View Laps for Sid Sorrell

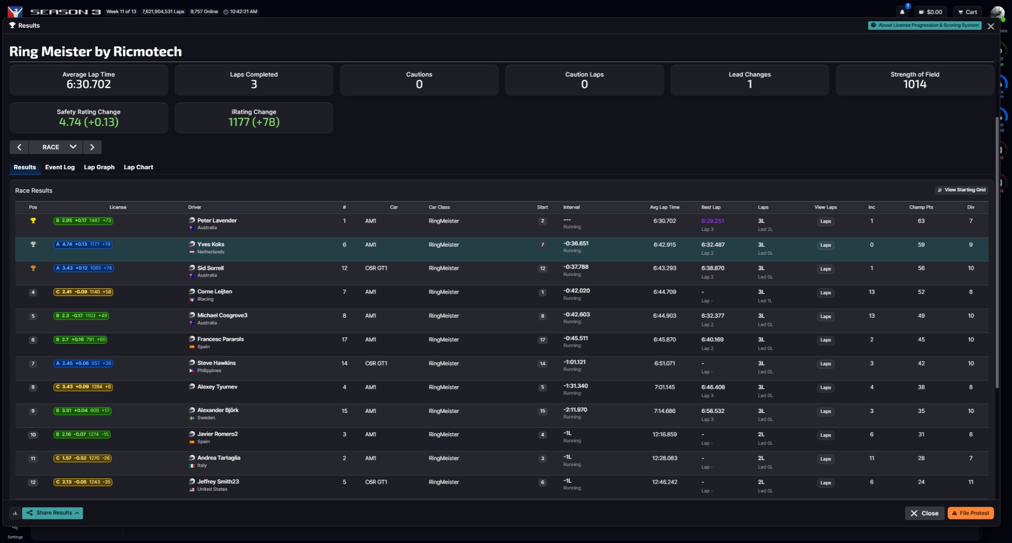825,269
